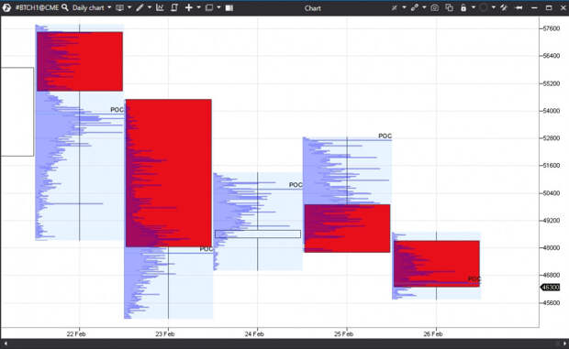Expand the cursor mode dropdown arrow

click(198, 7)
